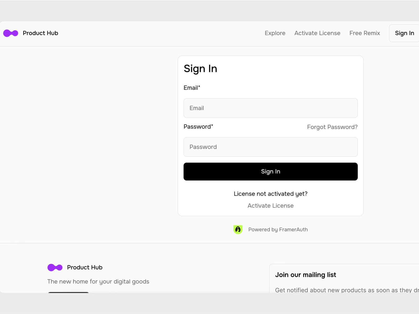Click the dark button under the footer tagline

(68, 294)
